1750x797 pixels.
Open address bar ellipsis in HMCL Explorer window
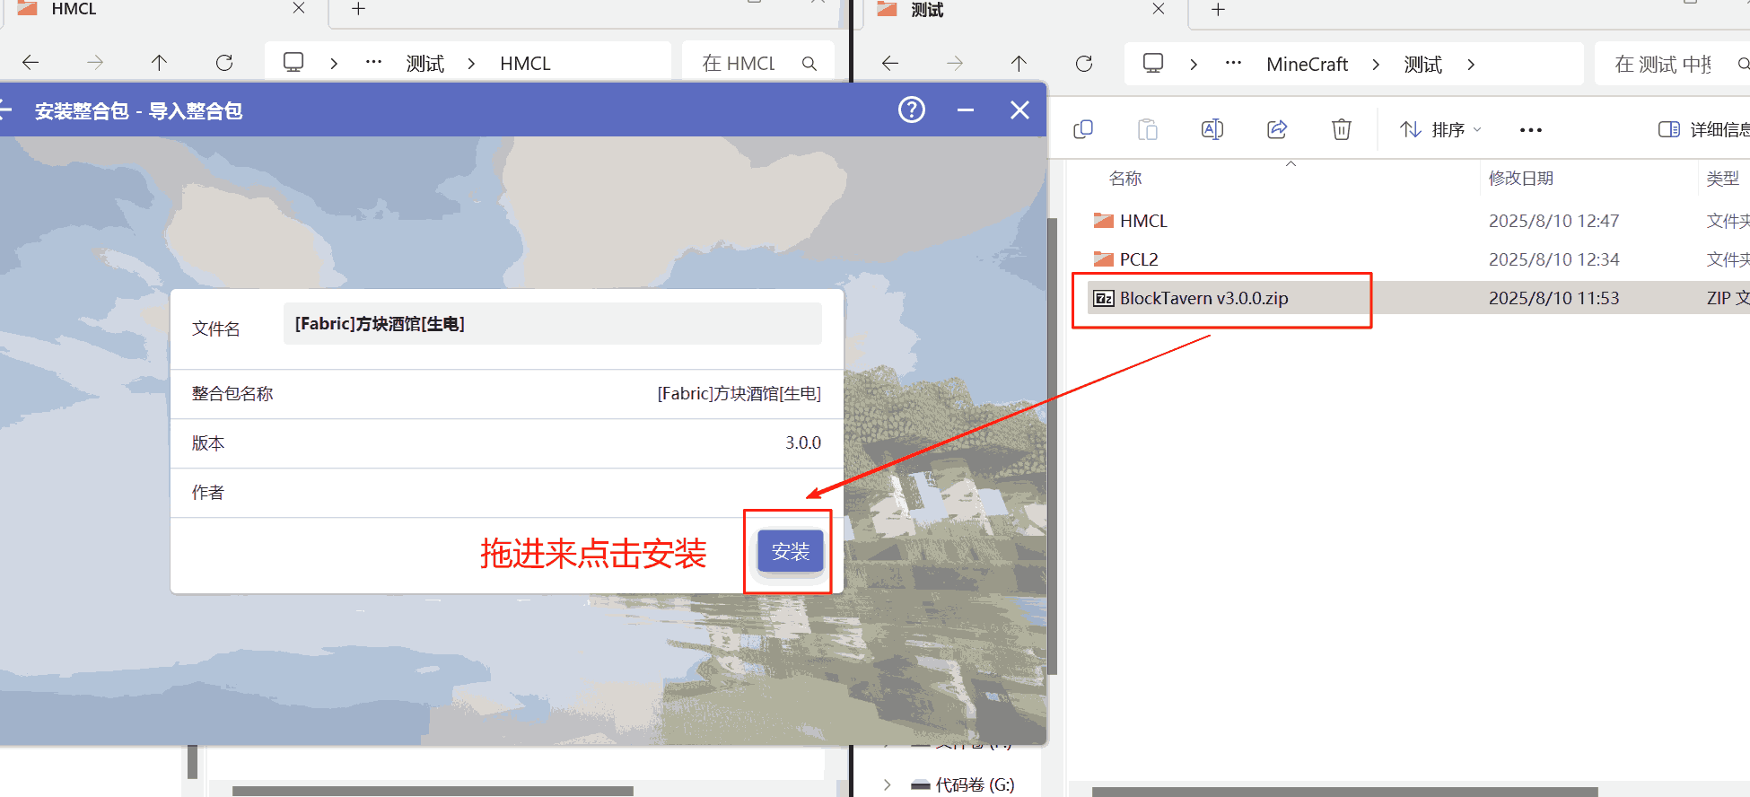pyautogui.click(x=374, y=63)
